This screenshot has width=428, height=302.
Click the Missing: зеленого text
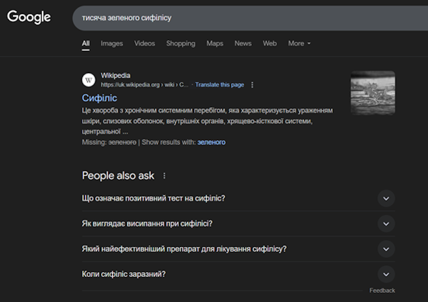[109, 142]
